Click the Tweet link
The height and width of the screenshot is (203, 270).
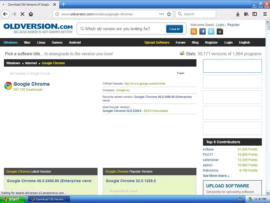[x=180, y=73]
